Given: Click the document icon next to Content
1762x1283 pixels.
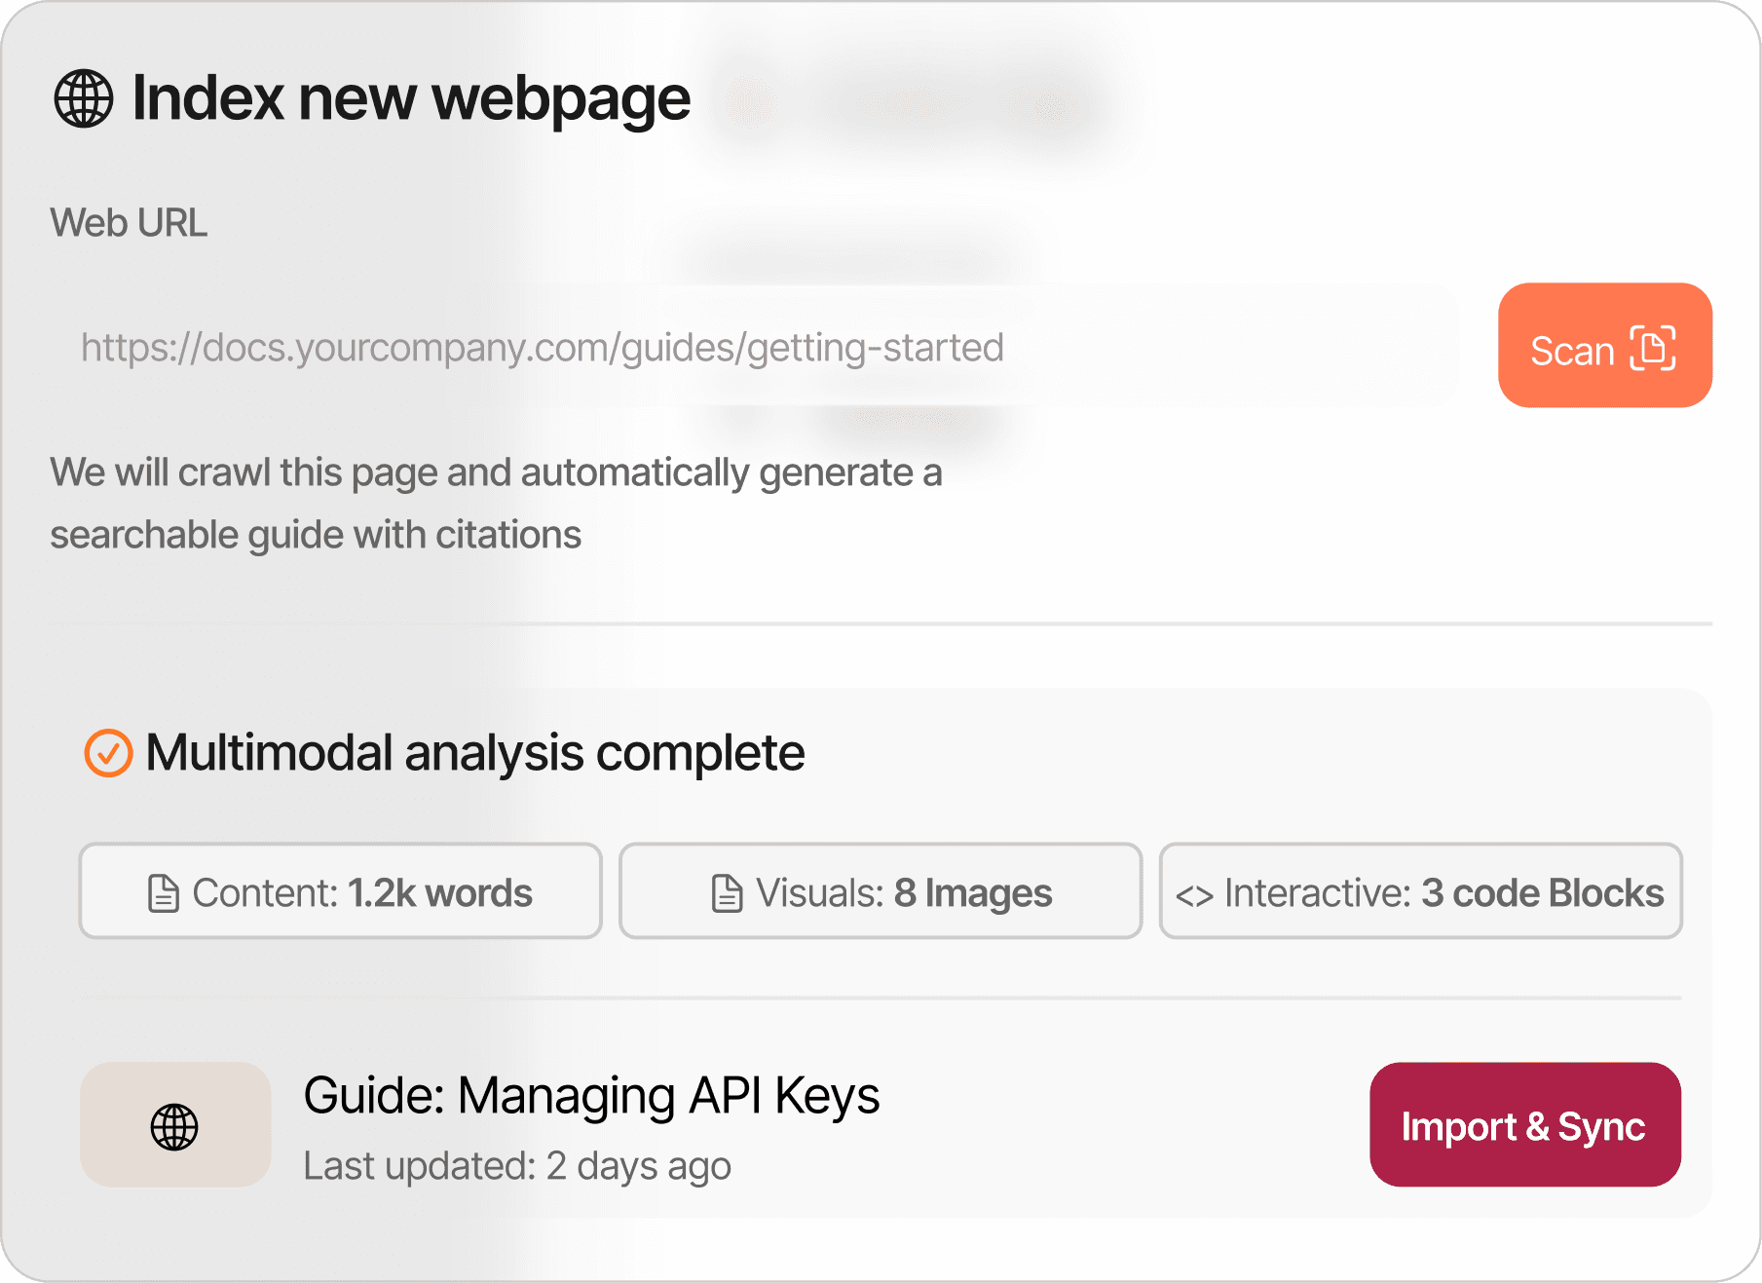Looking at the screenshot, I should click(x=163, y=893).
